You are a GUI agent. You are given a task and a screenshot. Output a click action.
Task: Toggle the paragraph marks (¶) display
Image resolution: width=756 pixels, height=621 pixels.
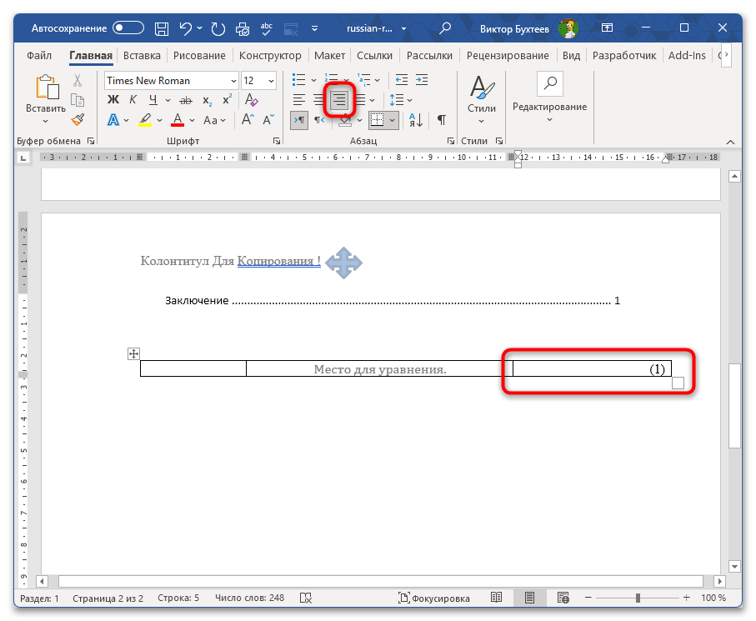441,120
